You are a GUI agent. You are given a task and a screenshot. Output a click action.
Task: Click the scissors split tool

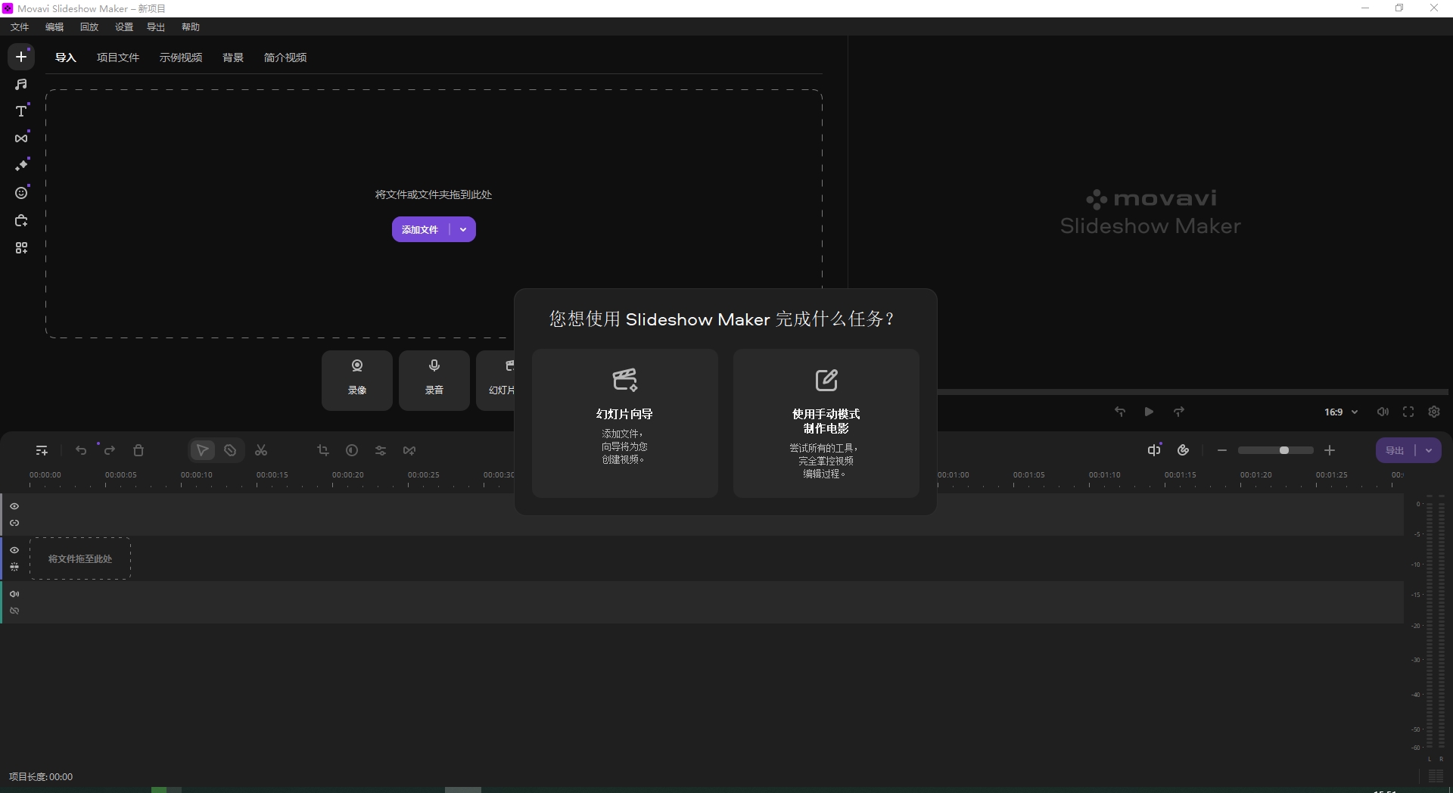[261, 450]
